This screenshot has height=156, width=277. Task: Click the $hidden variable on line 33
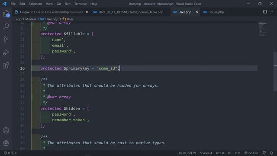(x=72, y=108)
